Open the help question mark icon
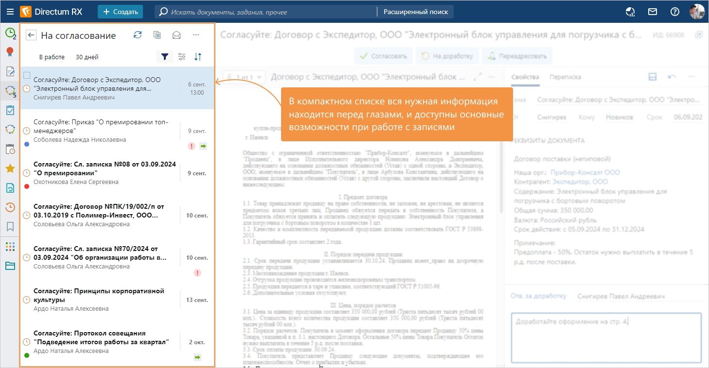This screenshot has width=709, height=368. [x=674, y=12]
